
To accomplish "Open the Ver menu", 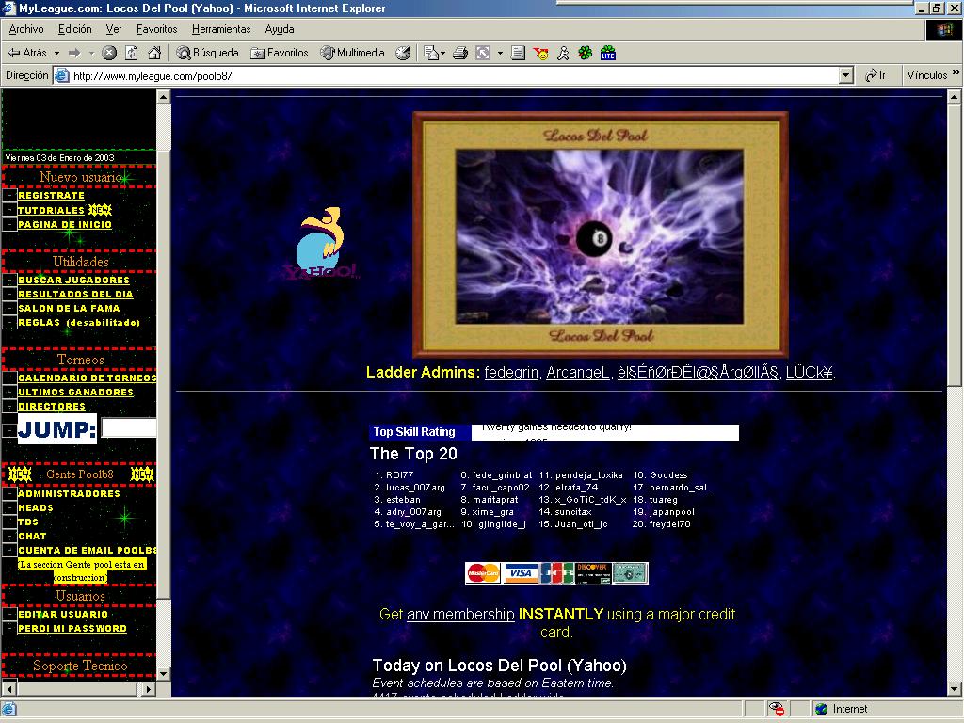I will point(114,29).
